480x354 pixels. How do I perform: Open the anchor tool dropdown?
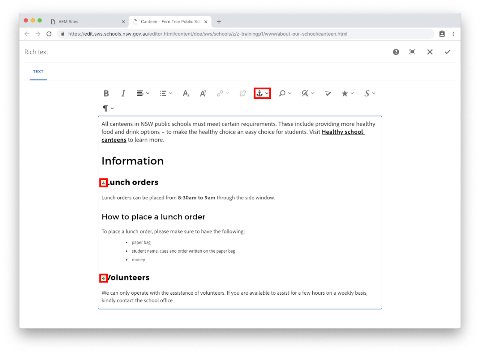coord(262,93)
